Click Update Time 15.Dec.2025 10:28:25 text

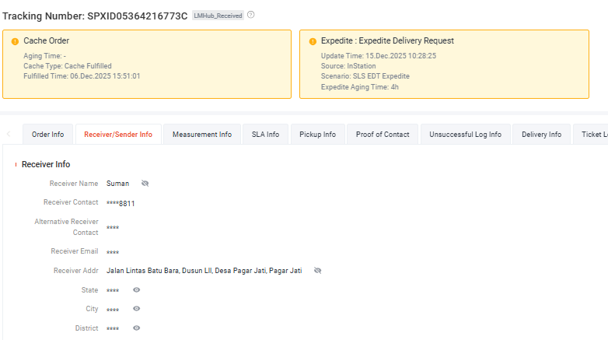pos(379,56)
